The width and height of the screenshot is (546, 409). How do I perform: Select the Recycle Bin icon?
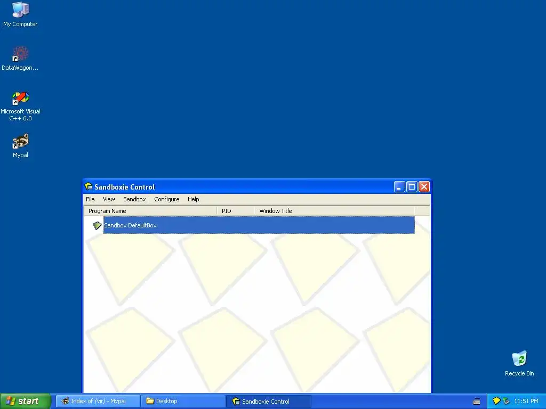[x=519, y=363]
